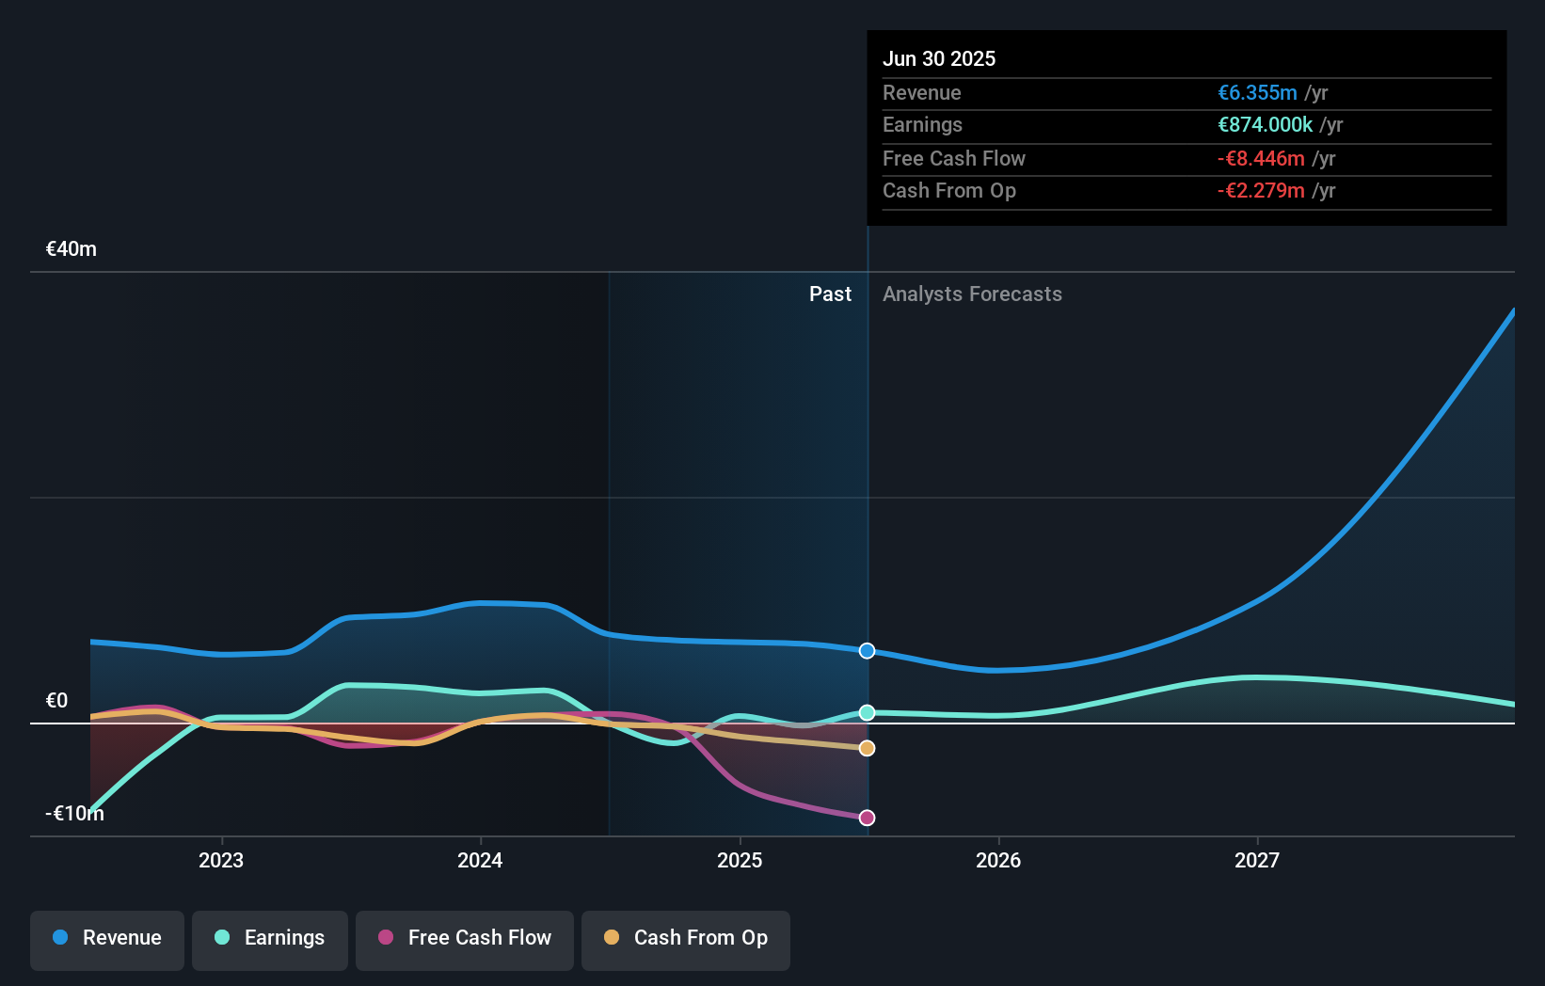Toggle the Revenue legend button
Screen dimensions: 1545x986
[x=107, y=940]
